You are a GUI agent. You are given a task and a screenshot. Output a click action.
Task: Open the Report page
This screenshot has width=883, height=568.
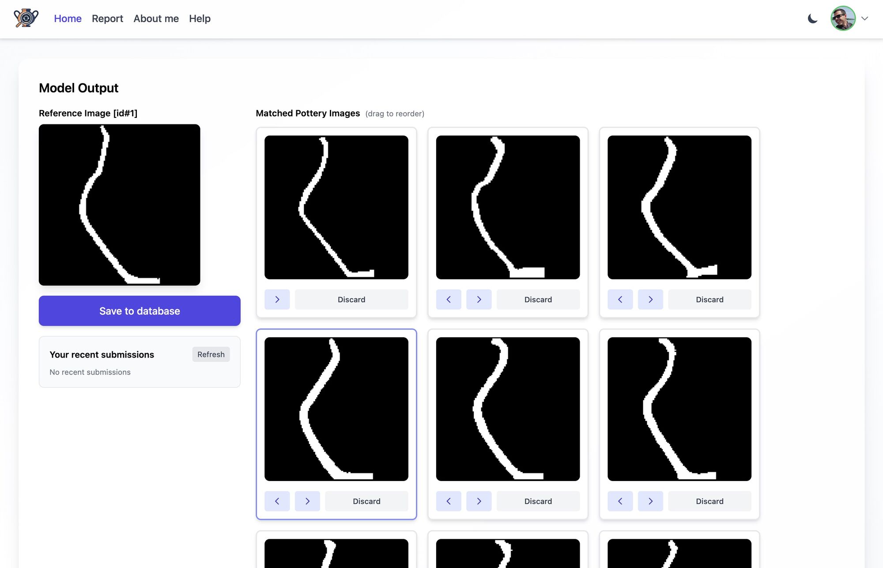(107, 19)
